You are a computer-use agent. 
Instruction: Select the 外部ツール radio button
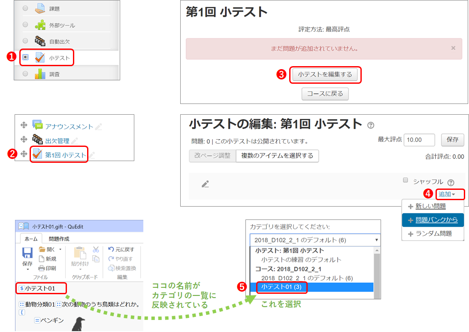pyautogui.click(x=25, y=24)
